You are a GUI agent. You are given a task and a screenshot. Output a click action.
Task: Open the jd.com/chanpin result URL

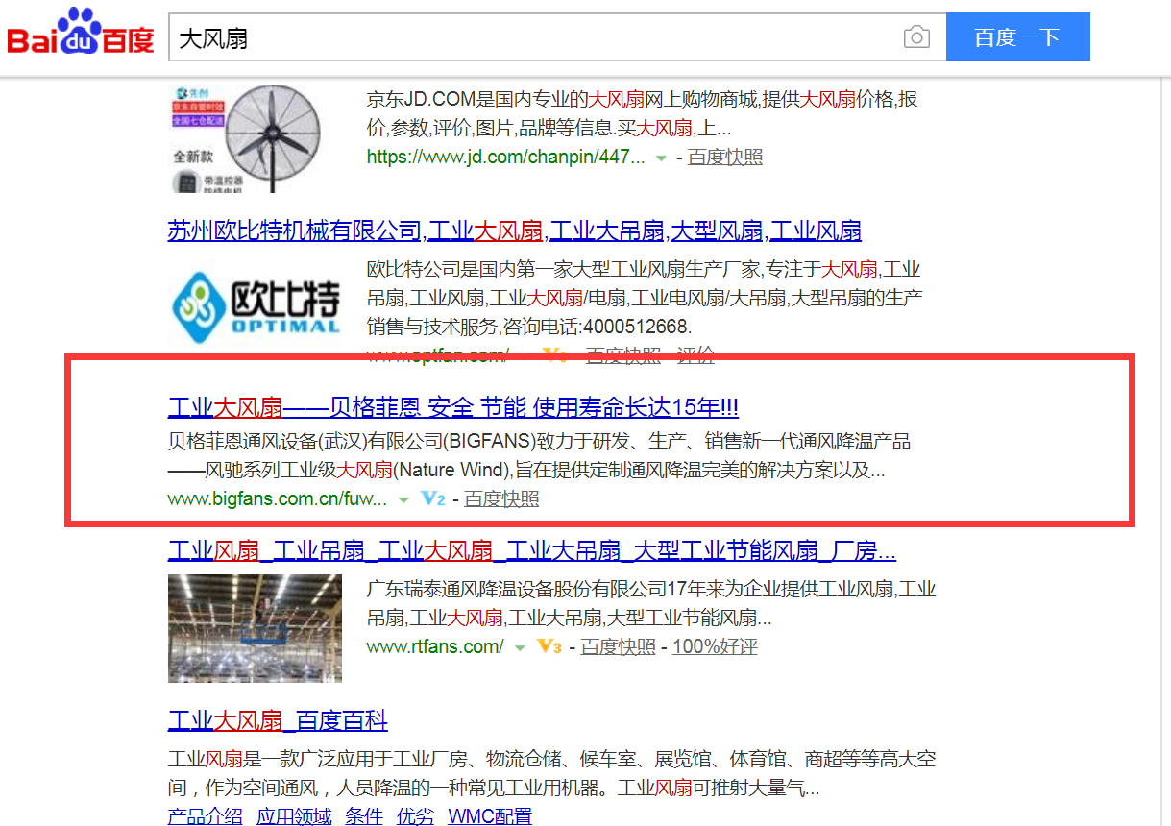[x=506, y=158]
